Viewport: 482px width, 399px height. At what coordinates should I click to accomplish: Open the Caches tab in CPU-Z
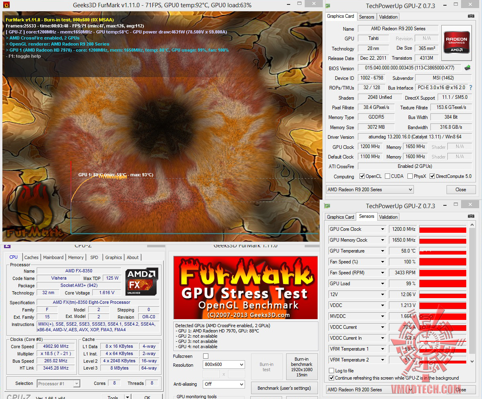coord(31,257)
